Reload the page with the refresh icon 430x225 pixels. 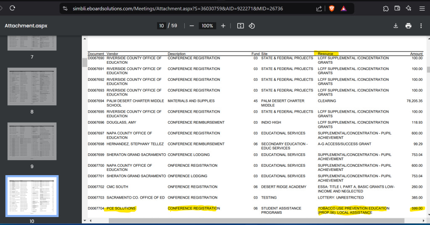point(12,8)
